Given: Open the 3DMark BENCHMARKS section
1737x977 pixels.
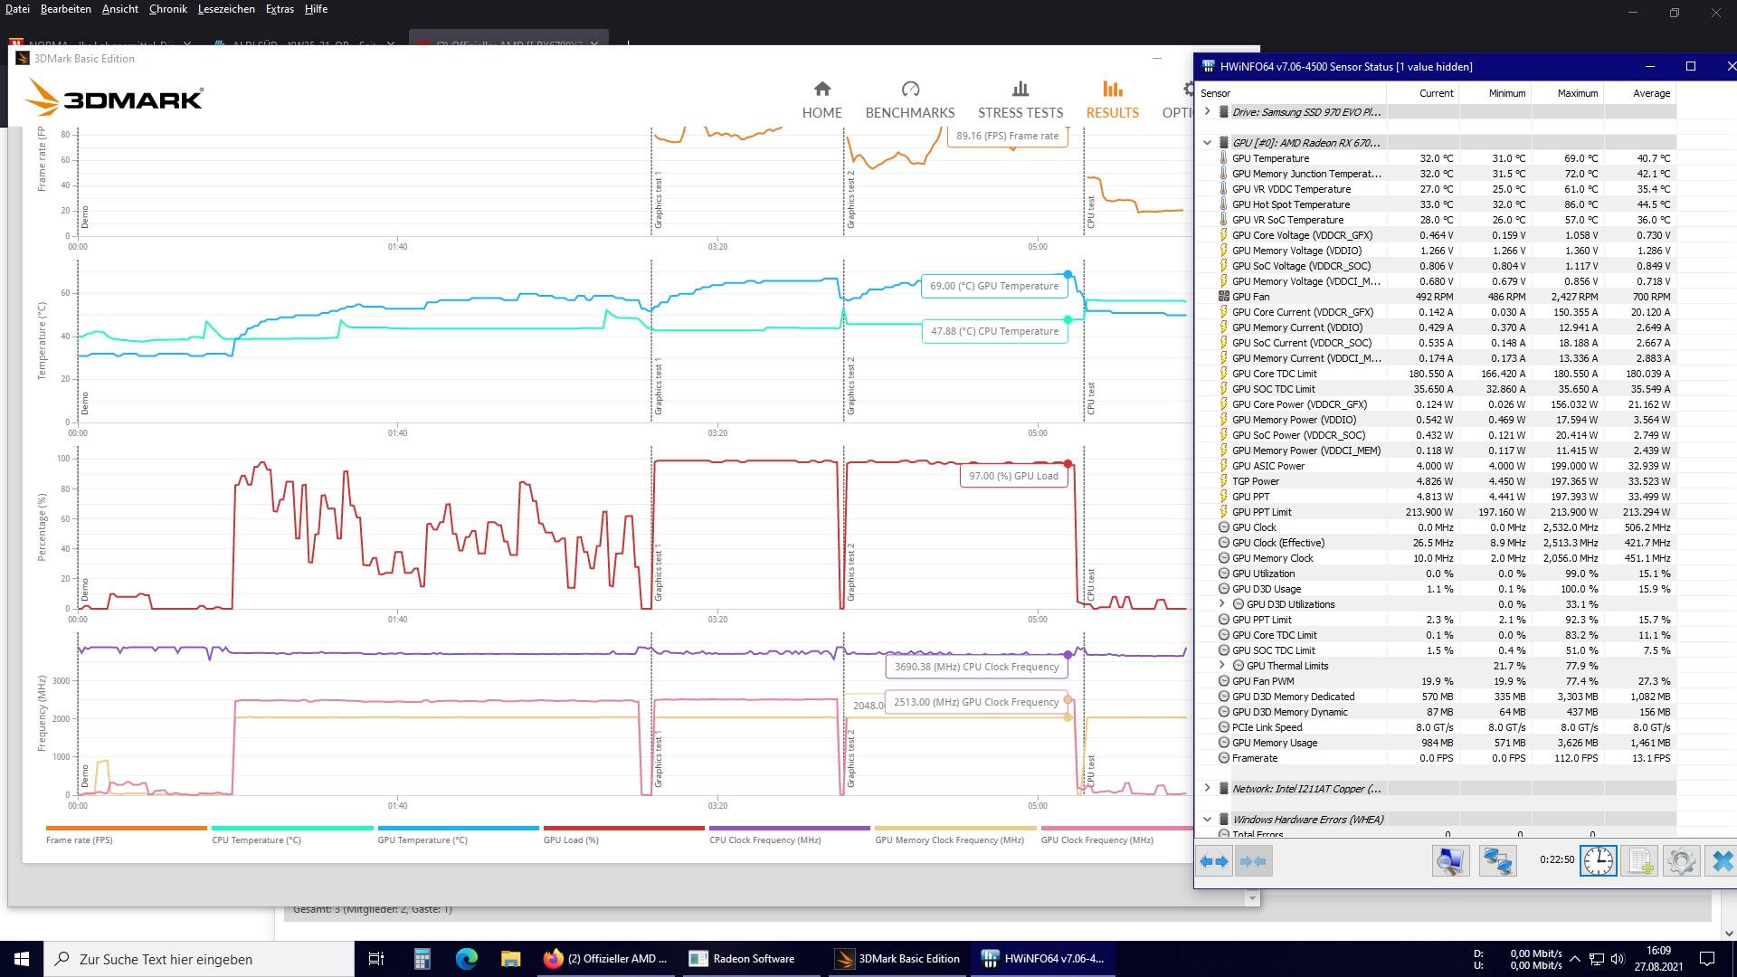Looking at the screenshot, I should (909, 100).
